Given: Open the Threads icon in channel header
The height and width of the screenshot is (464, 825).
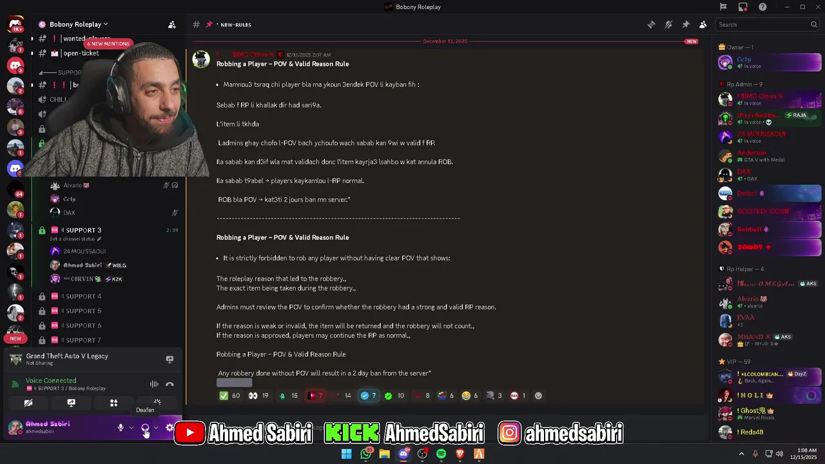Looking at the screenshot, I should tap(651, 24).
